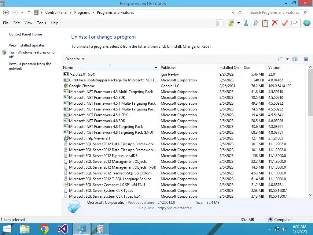Open the Tools menu
Screen dimensions: 313x235
(41, 23)
